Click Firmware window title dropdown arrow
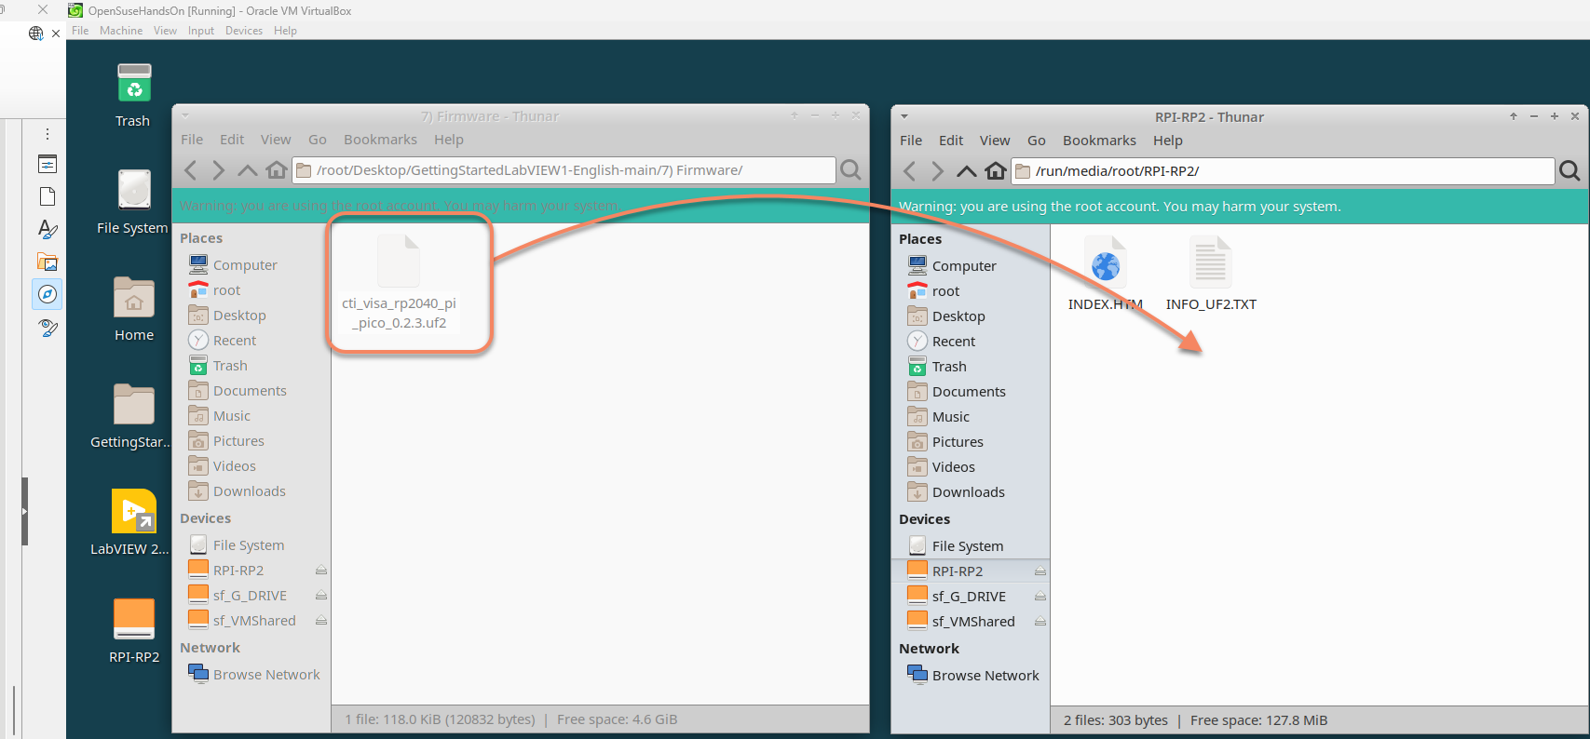The image size is (1590, 739). [x=185, y=116]
